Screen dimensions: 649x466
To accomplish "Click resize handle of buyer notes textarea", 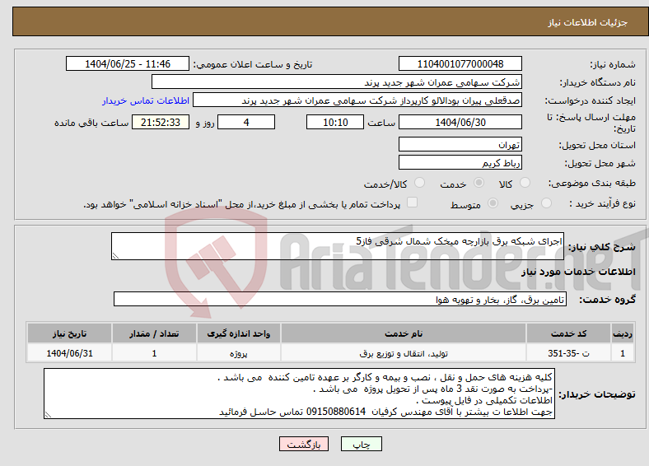I will point(48,415).
